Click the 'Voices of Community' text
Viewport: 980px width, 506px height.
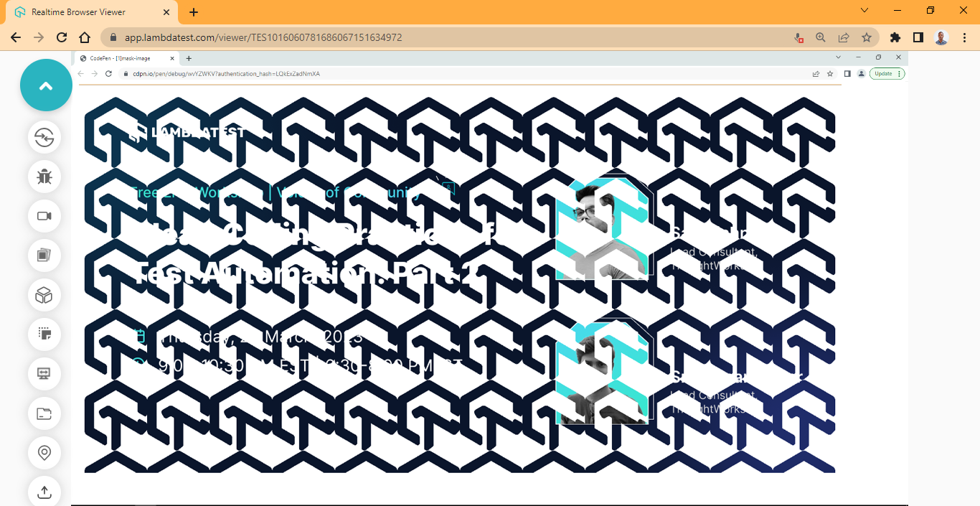tap(349, 192)
